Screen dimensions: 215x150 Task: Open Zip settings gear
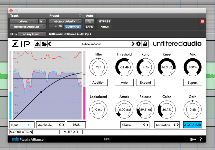pos(138,44)
